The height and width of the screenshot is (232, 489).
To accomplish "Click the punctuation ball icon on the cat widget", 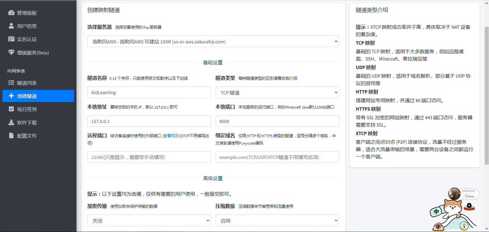I will (x=464, y=226).
